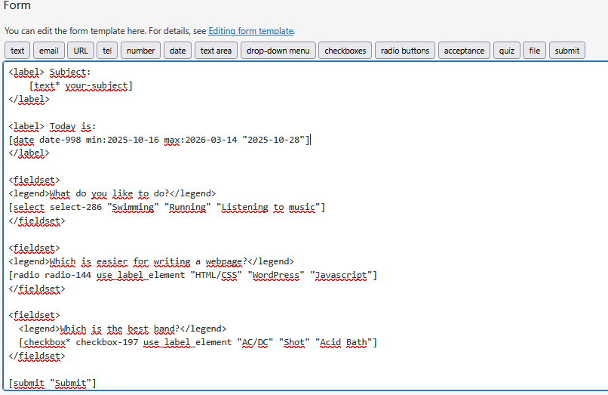The width and height of the screenshot is (608, 395).
Task: Click the checkboxes tag button
Action: point(345,51)
